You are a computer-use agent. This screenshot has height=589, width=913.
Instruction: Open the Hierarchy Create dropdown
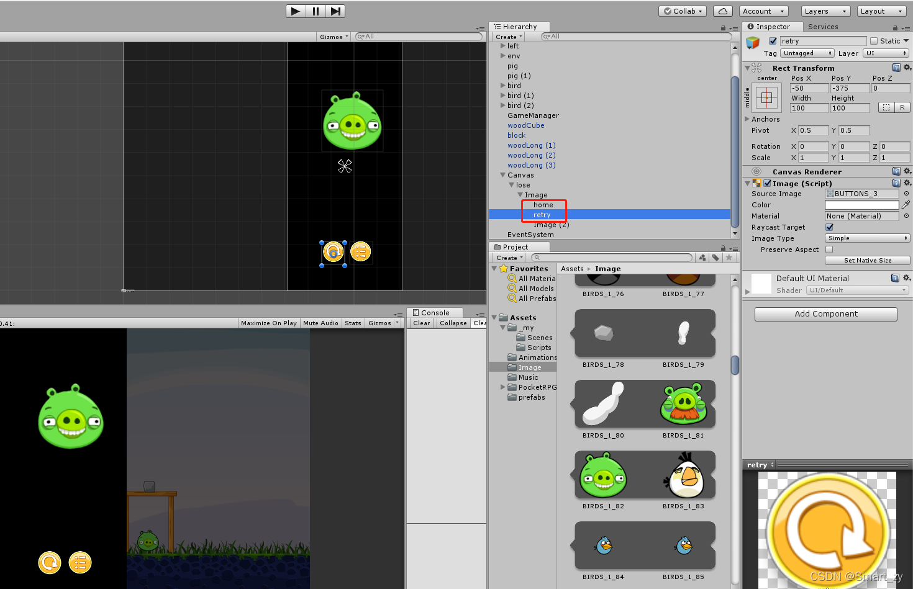(509, 37)
